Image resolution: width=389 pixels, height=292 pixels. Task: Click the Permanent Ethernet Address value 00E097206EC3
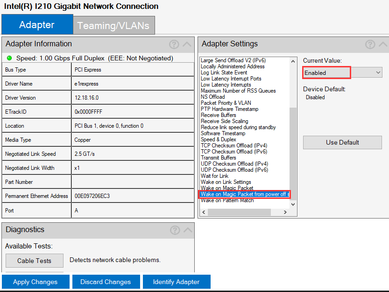(92, 196)
